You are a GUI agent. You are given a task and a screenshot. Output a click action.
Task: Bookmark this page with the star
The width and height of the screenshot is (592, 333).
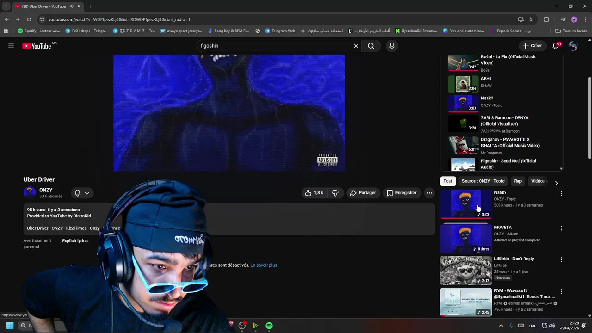(x=531, y=19)
